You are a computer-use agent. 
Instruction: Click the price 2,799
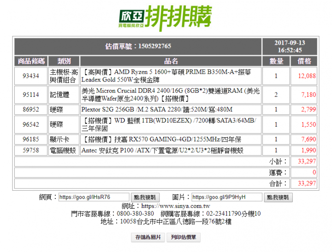[x=308, y=109]
